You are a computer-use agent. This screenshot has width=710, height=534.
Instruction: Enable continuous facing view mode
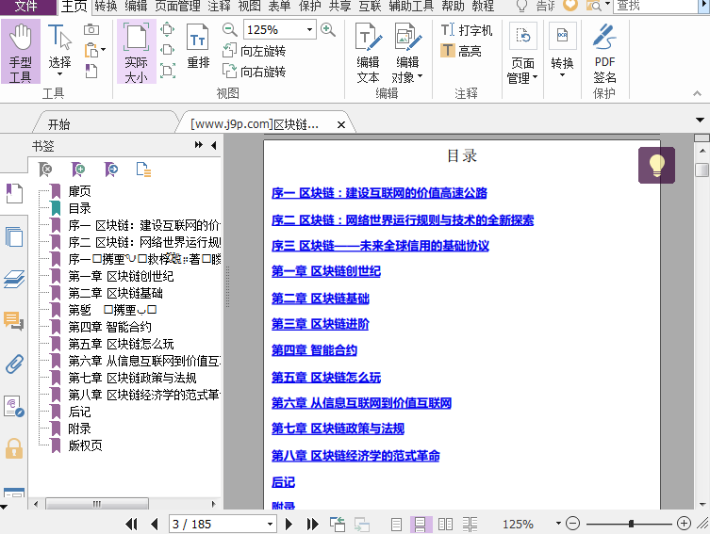(x=470, y=524)
